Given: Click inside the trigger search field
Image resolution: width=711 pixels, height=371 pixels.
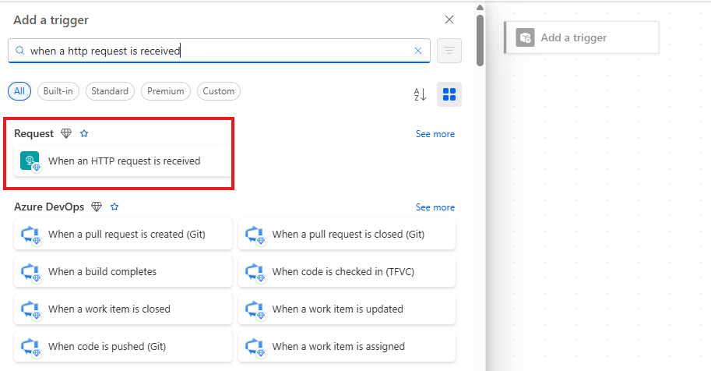Looking at the screenshot, I should tap(219, 51).
